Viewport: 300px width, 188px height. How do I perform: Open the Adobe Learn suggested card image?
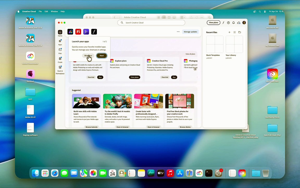coord(86,101)
